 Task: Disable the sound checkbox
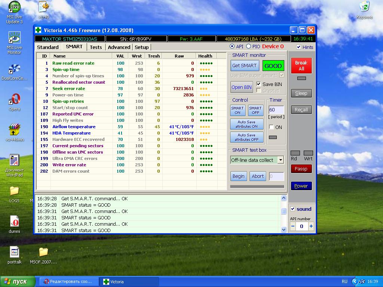293,209
